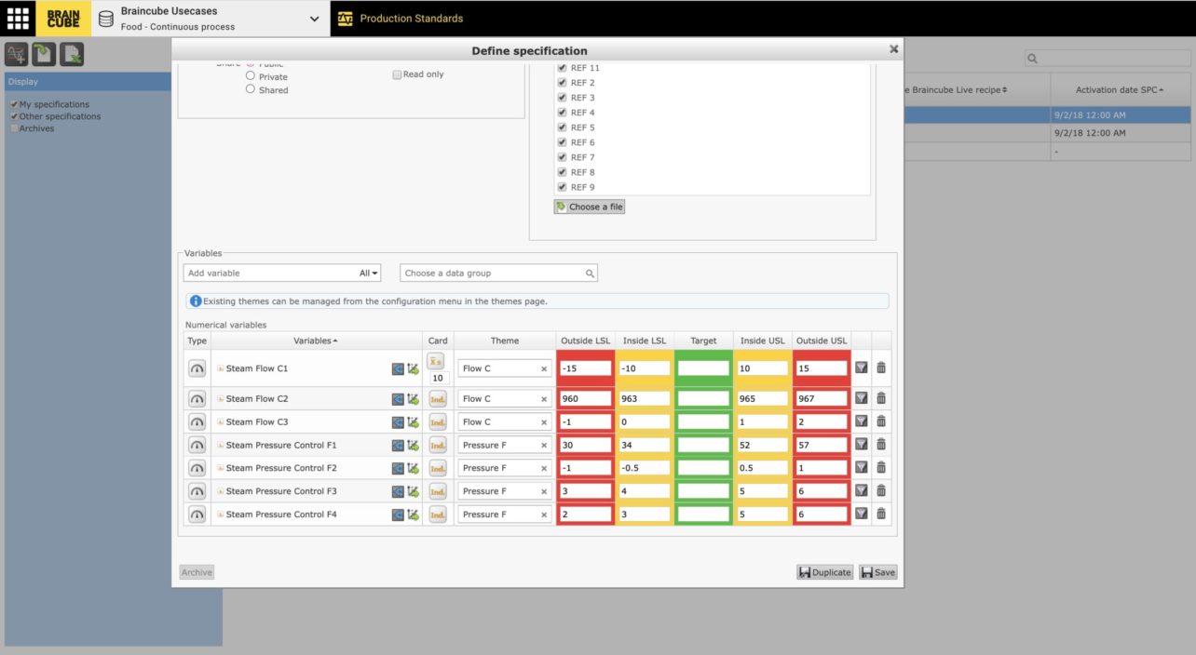Open the Braincube apps grid menu
Screen dimensions: 1196x655
coord(18,19)
